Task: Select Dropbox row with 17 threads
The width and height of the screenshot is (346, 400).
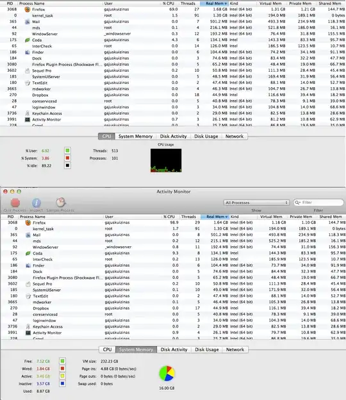Action: tap(174, 308)
